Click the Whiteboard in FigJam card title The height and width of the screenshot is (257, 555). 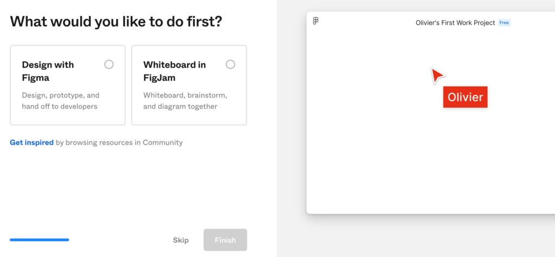pyautogui.click(x=175, y=71)
